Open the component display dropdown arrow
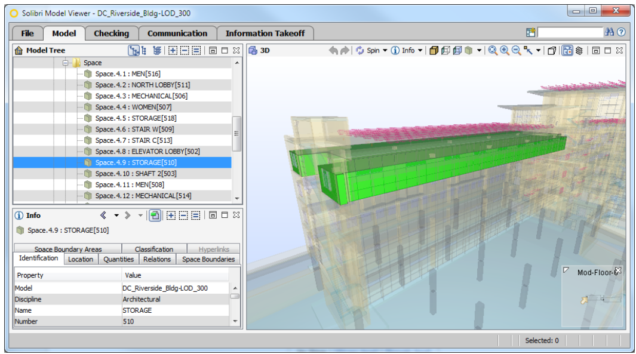The width and height of the screenshot is (636, 354). point(479,51)
